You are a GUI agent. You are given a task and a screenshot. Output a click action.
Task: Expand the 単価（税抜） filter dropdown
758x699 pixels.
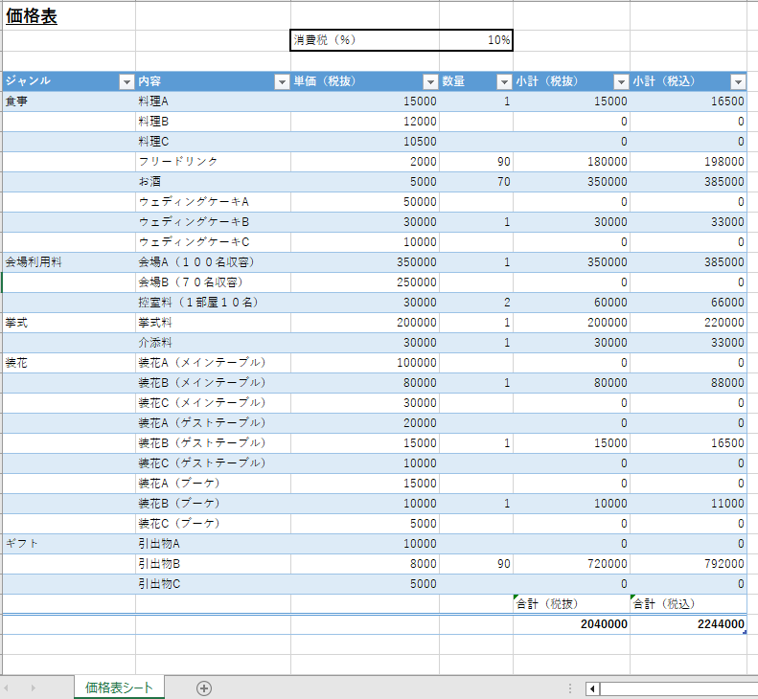430,82
